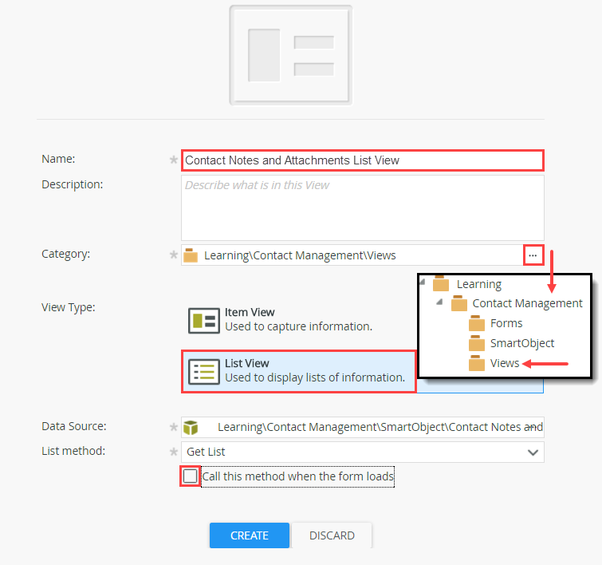Select the SmartObject folder in tree

522,343
